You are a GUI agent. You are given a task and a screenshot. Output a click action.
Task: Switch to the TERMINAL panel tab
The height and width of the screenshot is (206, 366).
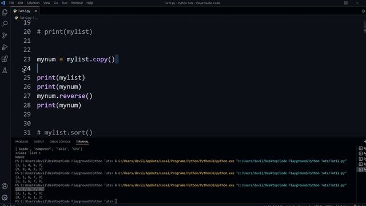(x=82, y=141)
